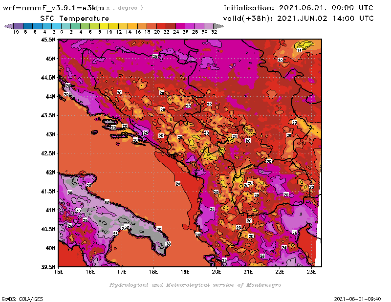Click the '18E' longitude axis label
Screen dimensions: 391x302
tap(153, 272)
